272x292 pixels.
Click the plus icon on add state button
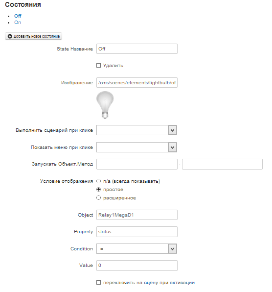coord(10,36)
